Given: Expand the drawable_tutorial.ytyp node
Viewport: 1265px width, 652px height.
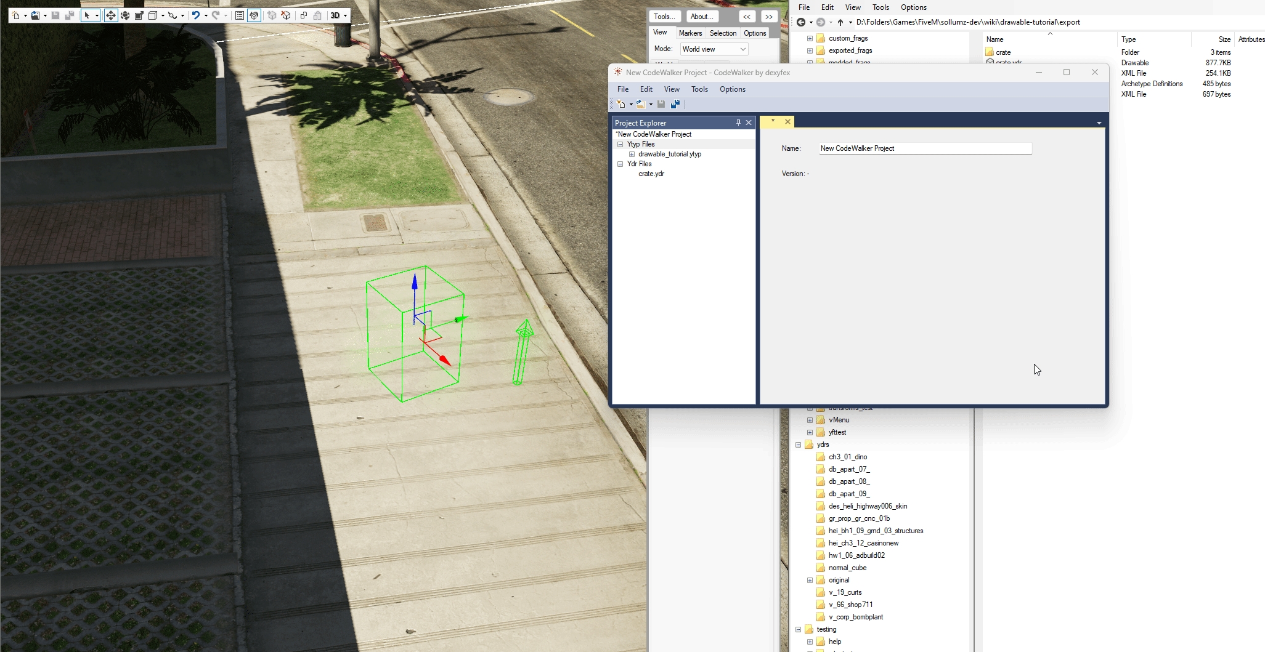Looking at the screenshot, I should (x=632, y=154).
